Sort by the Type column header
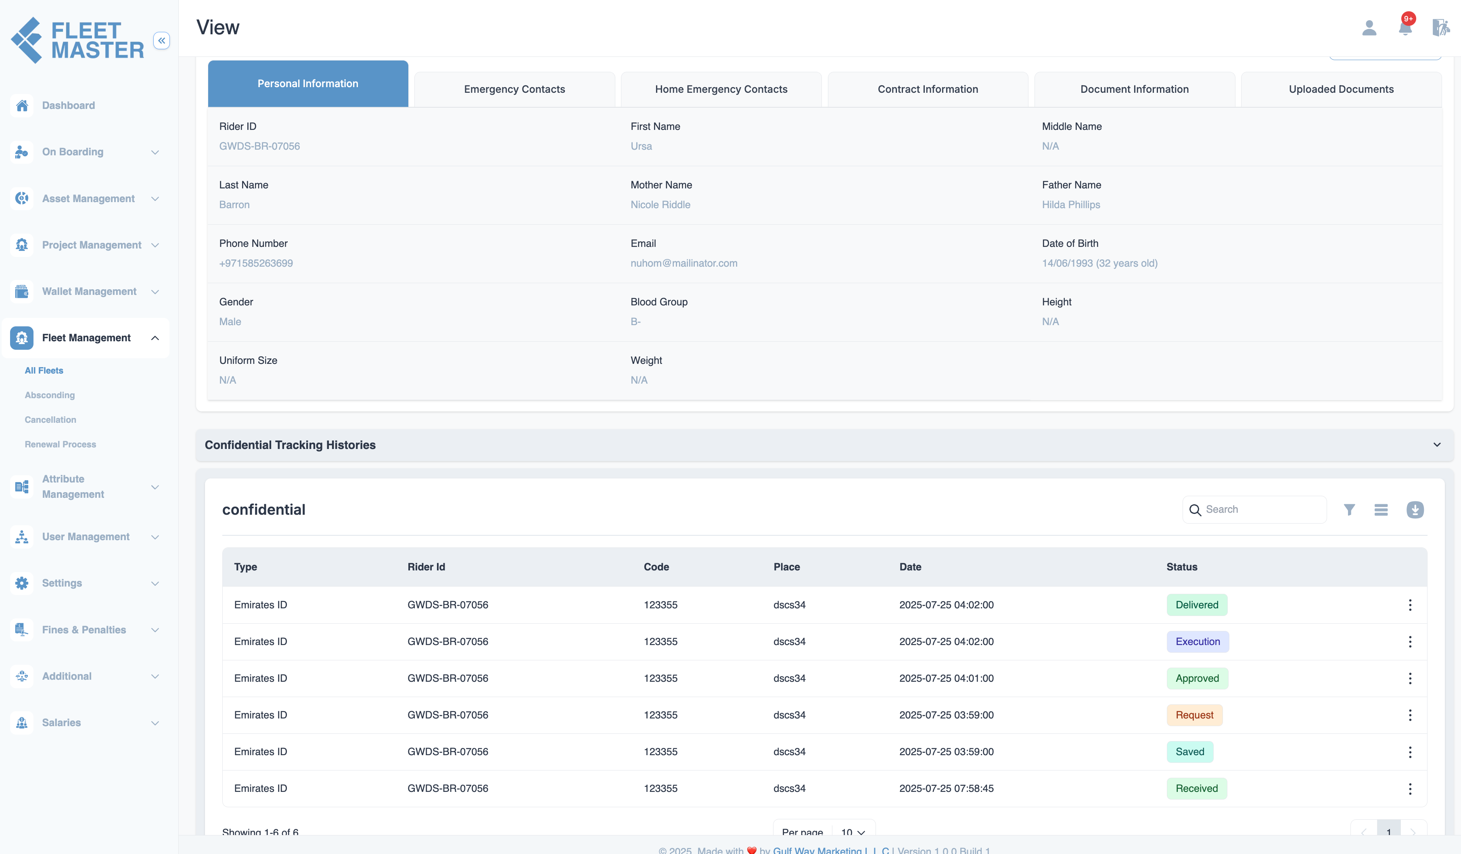Viewport: 1461px width, 854px height. (245, 567)
